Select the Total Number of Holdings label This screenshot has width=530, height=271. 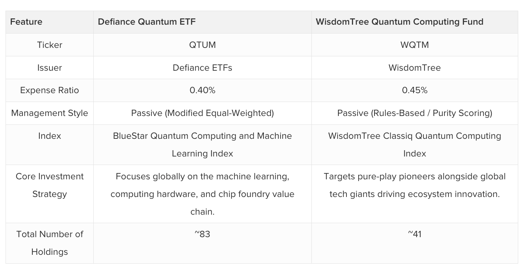[49, 243]
